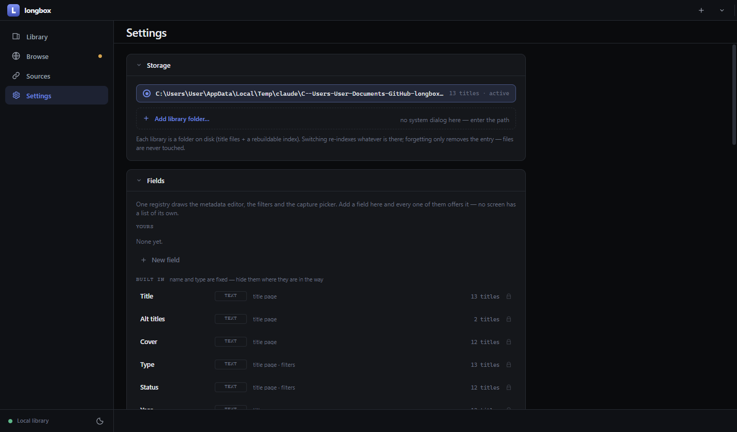The height and width of the screenshot is (432, 737).
Task: Click the plus icon in the top bar
Action: (x=701, y=10)
